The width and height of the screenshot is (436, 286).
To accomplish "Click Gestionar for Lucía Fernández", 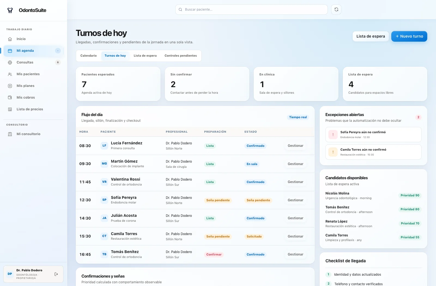I will pyautogui.click(x=296, y=146).
